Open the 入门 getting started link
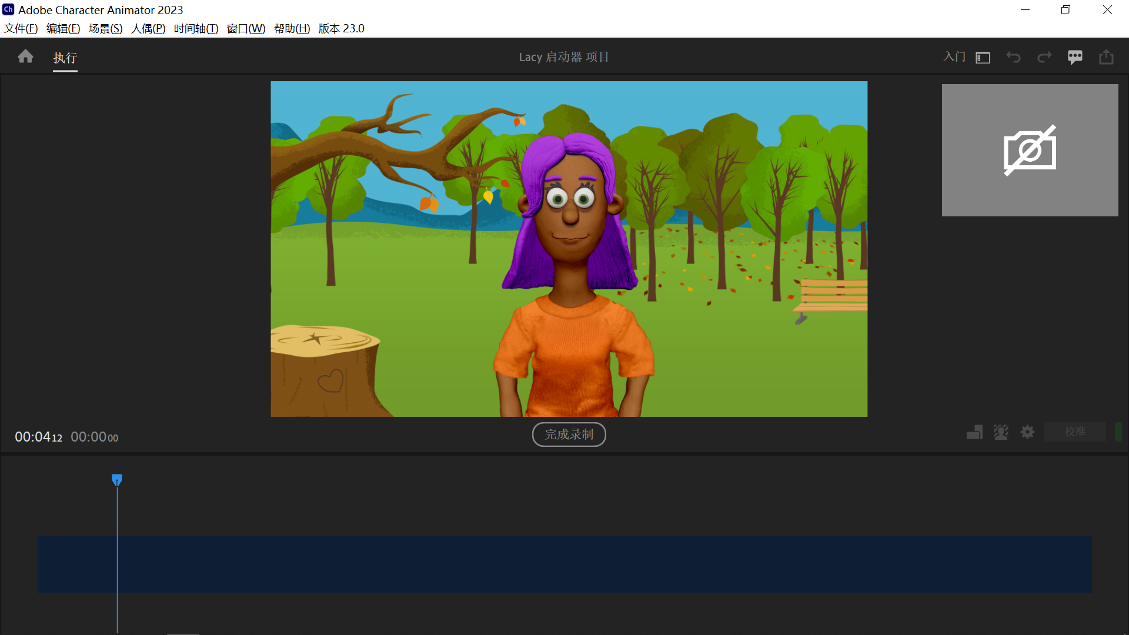 954,56
